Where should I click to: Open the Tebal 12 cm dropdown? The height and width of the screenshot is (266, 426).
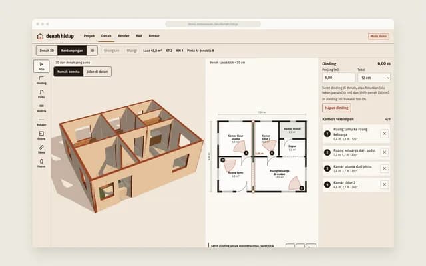pyautogui.click(x=374, y=78)
